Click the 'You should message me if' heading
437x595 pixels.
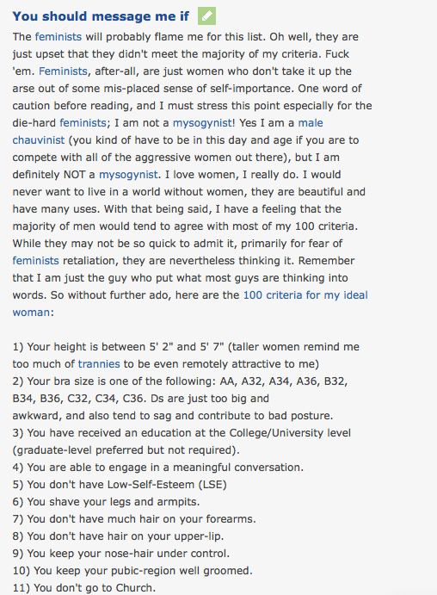pyautogui.click(x=101, y=16)
